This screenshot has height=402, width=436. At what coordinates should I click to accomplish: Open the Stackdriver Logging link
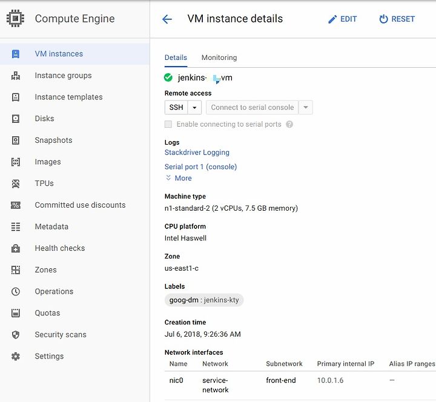tap(197, 153)
